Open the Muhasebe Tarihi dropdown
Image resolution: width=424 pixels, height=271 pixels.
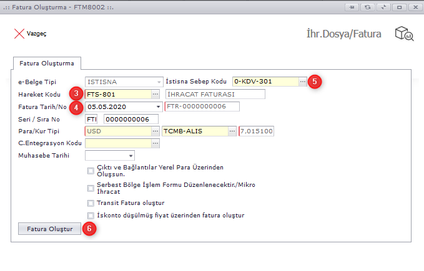tap(131, 156)
